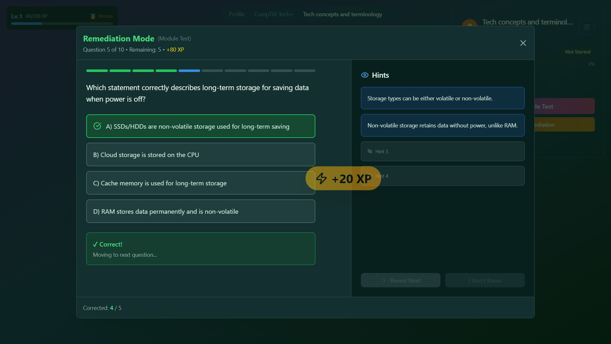Click the Bronze medal icon
The width and height of the screenshot is (611, 344).
pyautogui.click(x=93, y=16)
